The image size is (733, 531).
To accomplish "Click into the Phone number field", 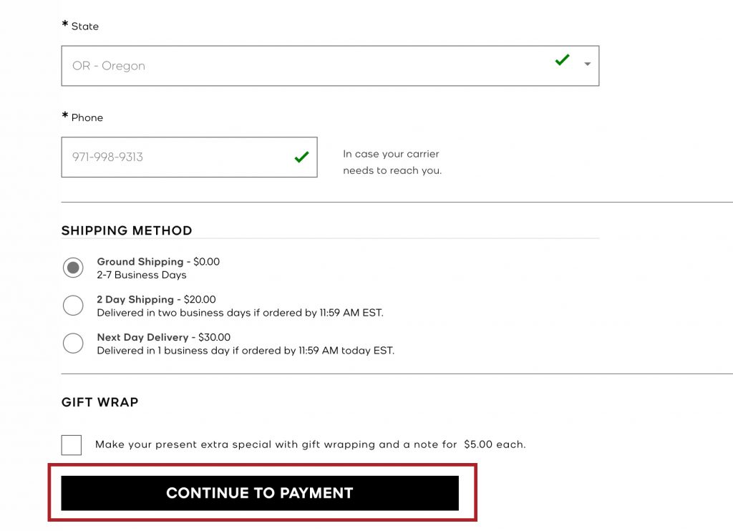I will tap(179, 157).
